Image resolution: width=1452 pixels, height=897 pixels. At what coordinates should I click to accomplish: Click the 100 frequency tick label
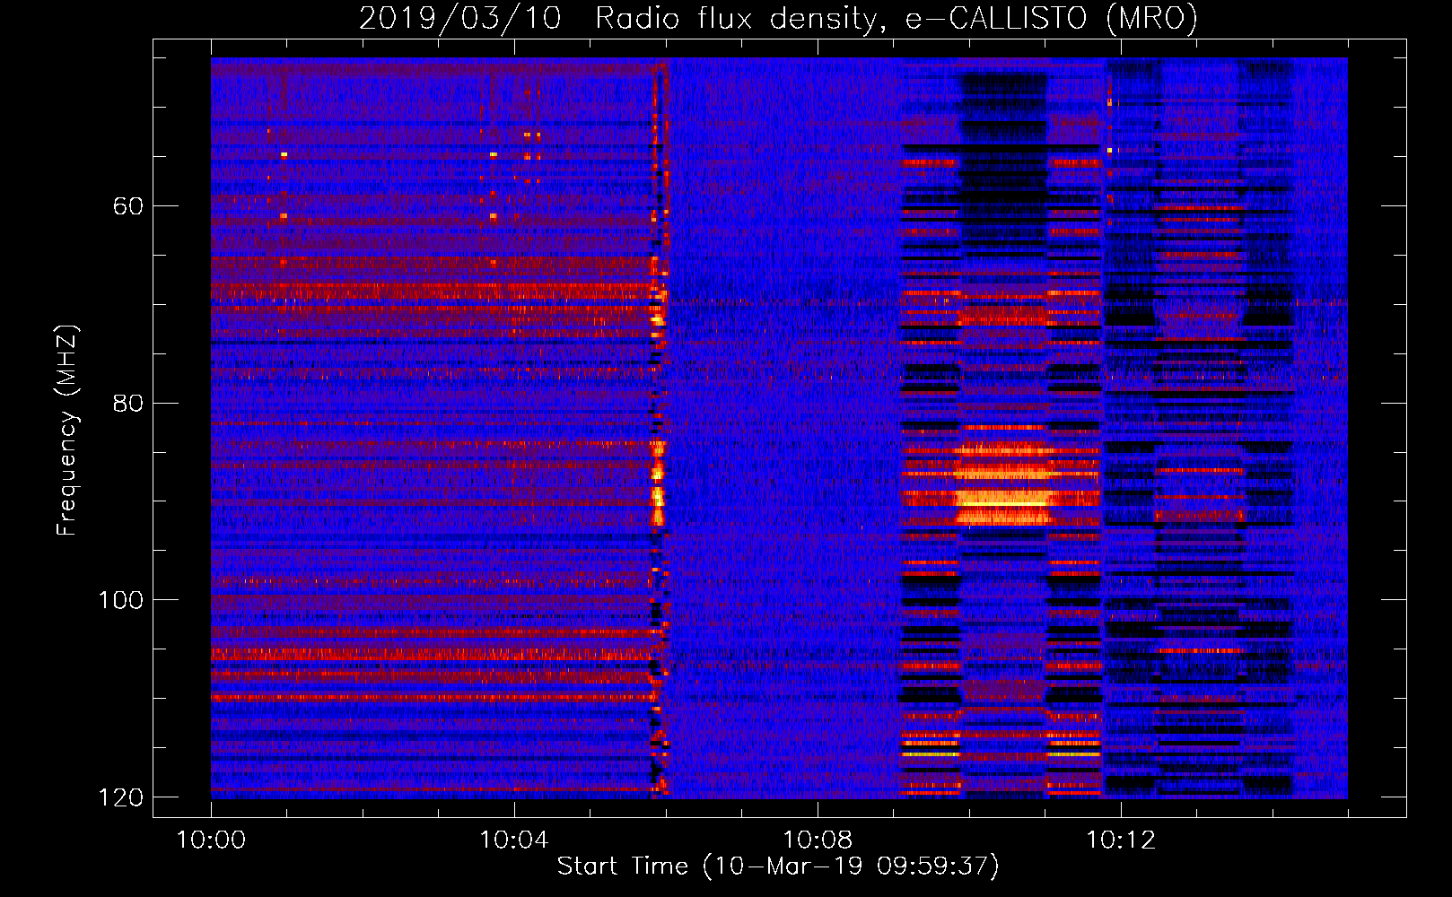120,599
